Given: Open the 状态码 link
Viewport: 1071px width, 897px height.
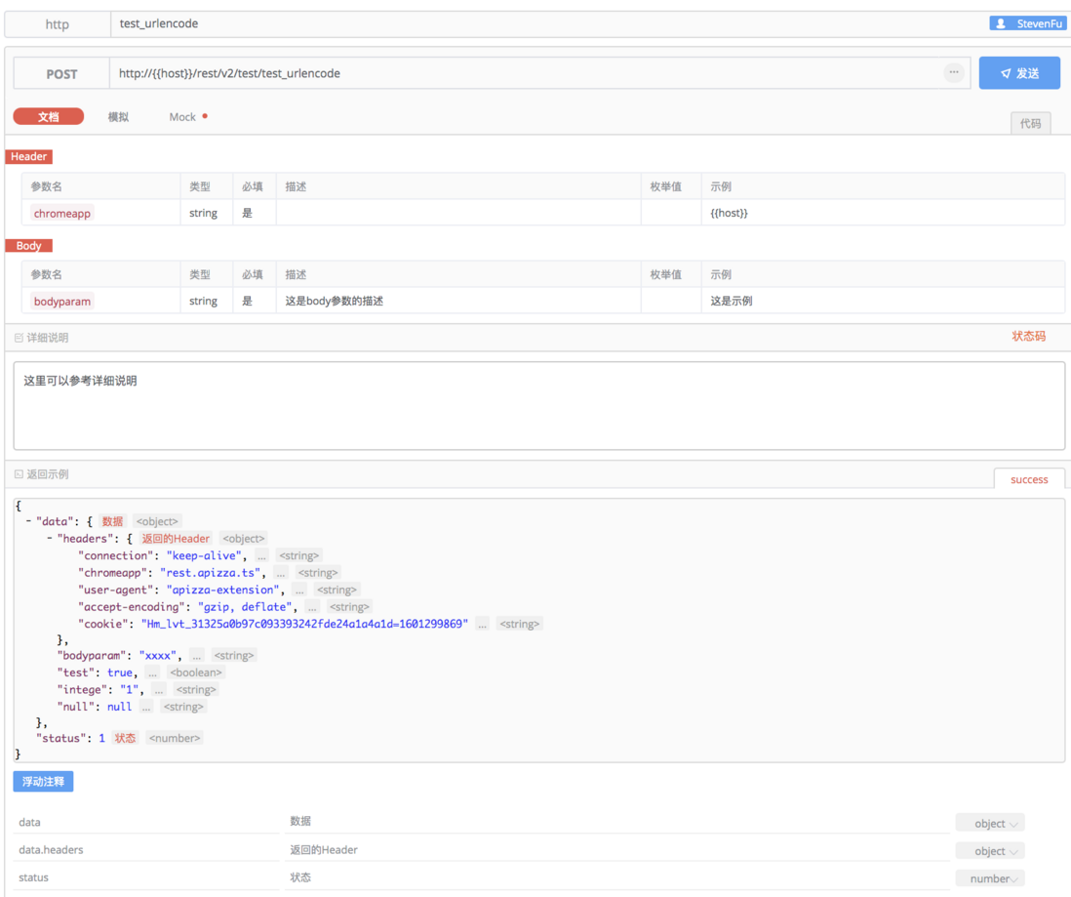Looking at the screenshot, I should click(1029, 336).
